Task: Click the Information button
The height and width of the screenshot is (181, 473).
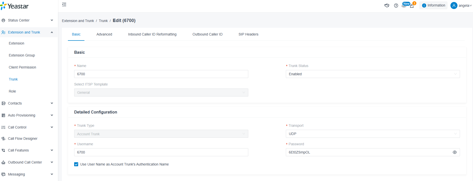Action: tap(433, 5)
